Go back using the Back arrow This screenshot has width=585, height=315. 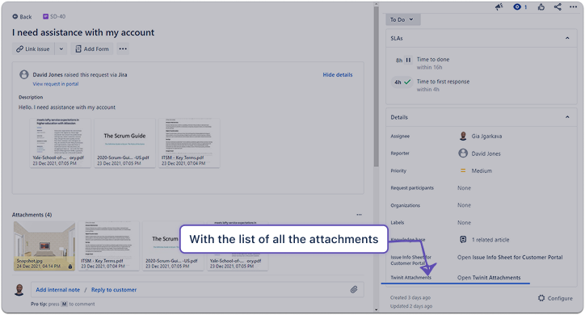pyautogui.click(x=22, y=17)
